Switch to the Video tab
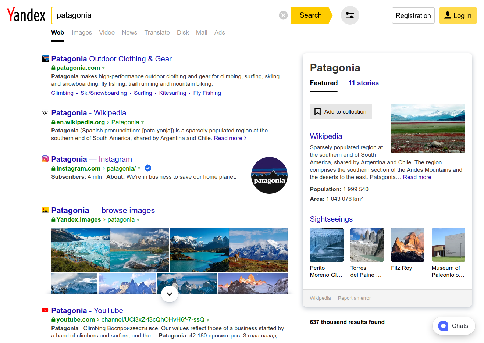484x343 pixels. pos(107,32)
